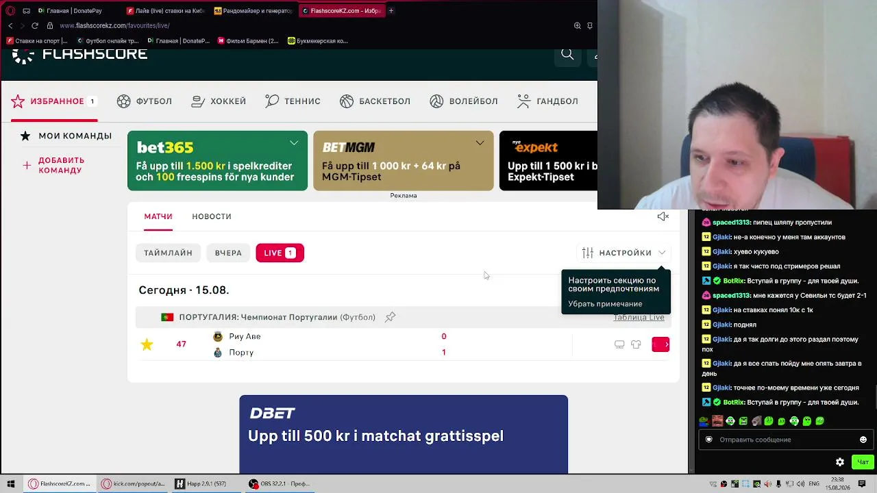Open a new browser tab with plus
The height and width of the screenshot is (493, 877).
tap(391, 11)
